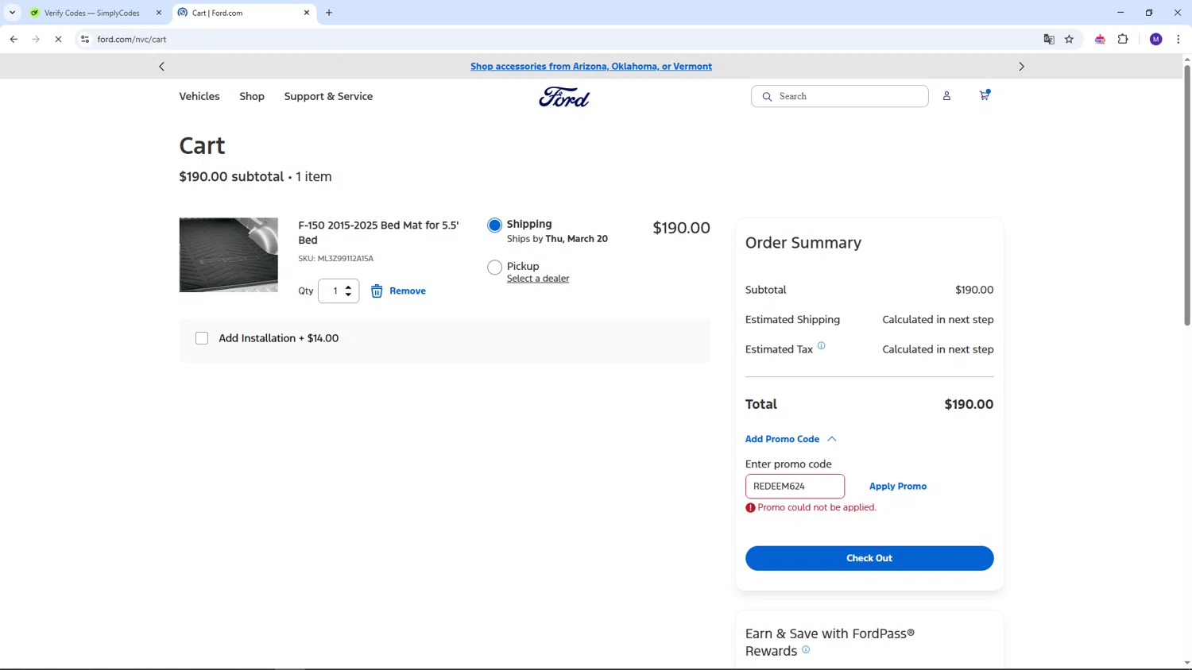Open the Shop menu

coord(252,96)
